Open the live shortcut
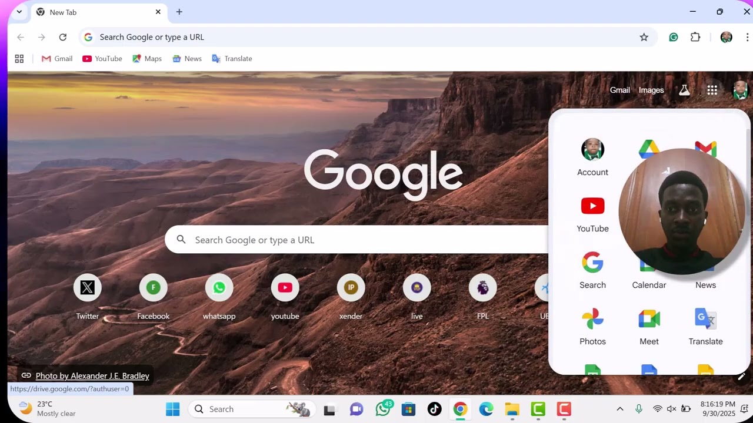 417,298
